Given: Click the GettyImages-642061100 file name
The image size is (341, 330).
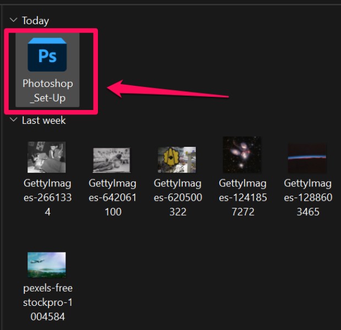Looking at the screenshot, I should (x=113, y=197).
